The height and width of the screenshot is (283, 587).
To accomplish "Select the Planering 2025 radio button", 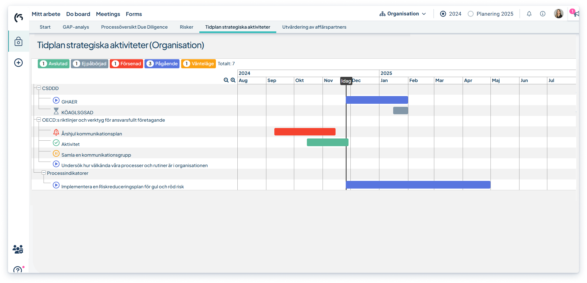I will 471,14.
